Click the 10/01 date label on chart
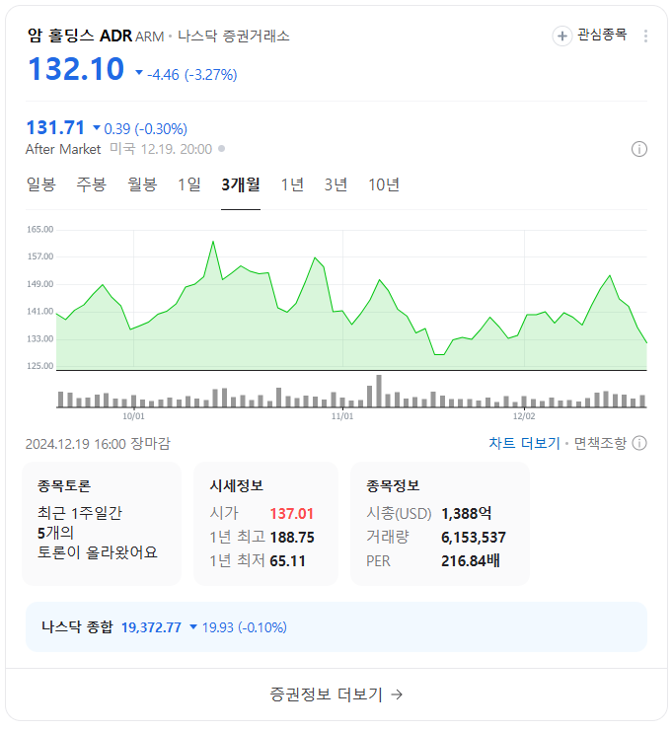 click(133, 415)
